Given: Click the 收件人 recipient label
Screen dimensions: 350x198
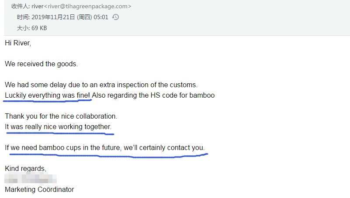Looking at the screenshot, I should click(20, 7).
